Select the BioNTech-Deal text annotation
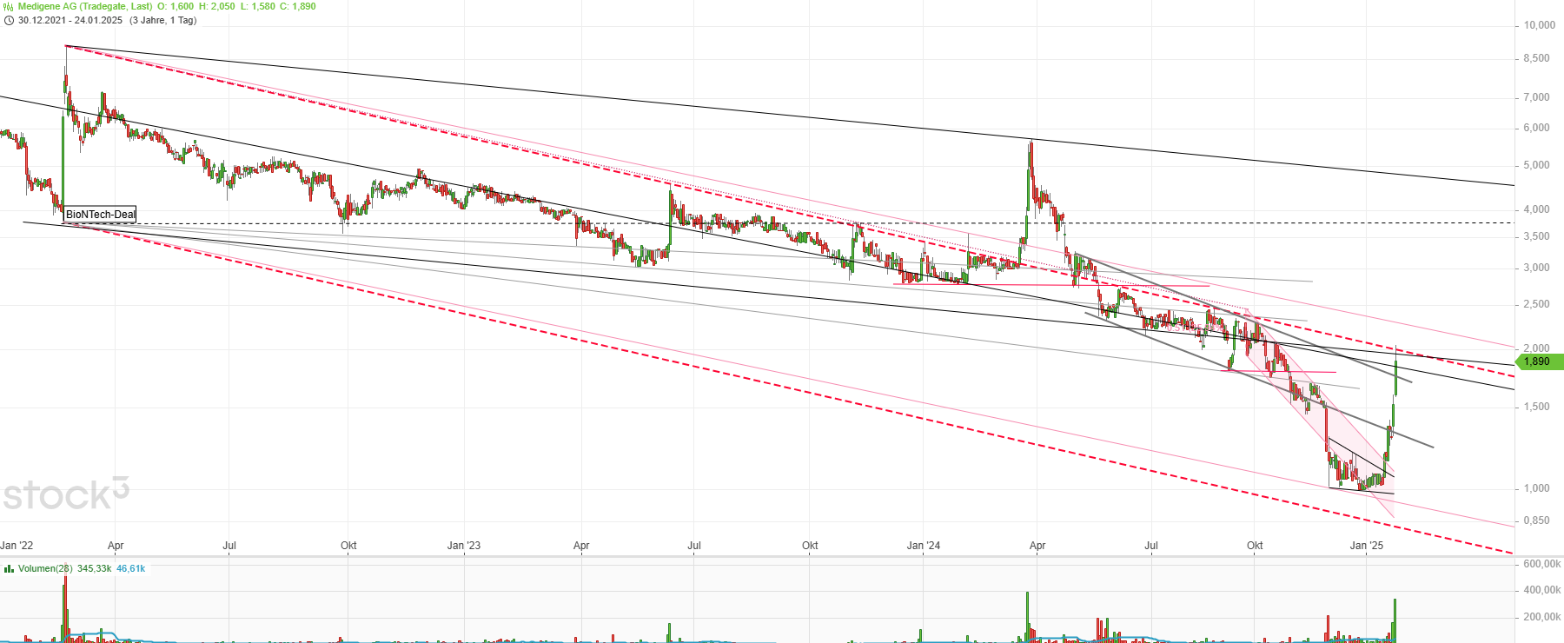The height and width of the screenshot is (643, 1564). coord(101,215)
